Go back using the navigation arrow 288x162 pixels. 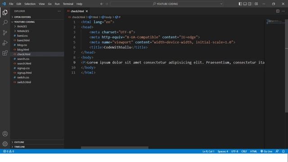pos(102,4)
